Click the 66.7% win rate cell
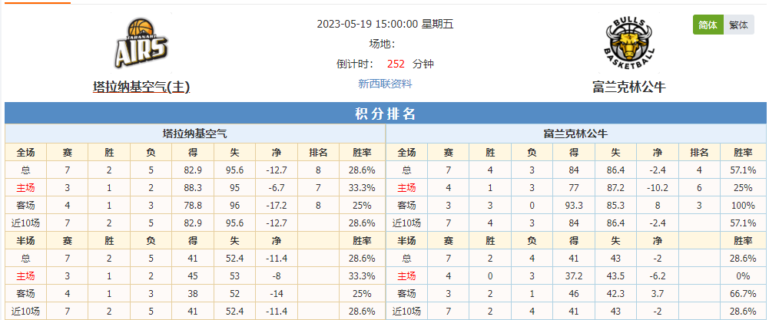The height and width of the screenshot is (320, 769). (x=743, y=294)
